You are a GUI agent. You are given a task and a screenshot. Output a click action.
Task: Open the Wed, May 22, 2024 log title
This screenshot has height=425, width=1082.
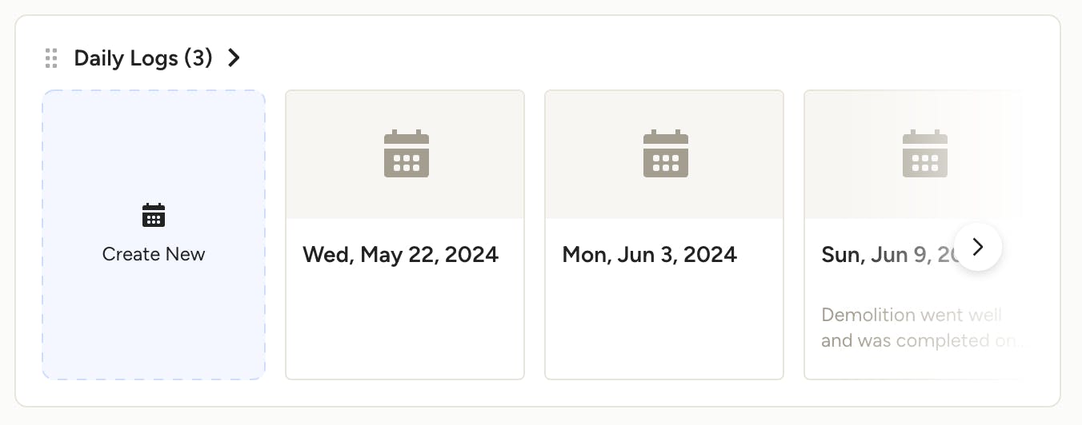pos(400,255)
